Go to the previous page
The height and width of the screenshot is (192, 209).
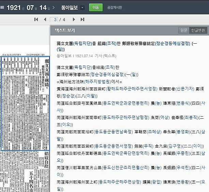tap(45, 19)
